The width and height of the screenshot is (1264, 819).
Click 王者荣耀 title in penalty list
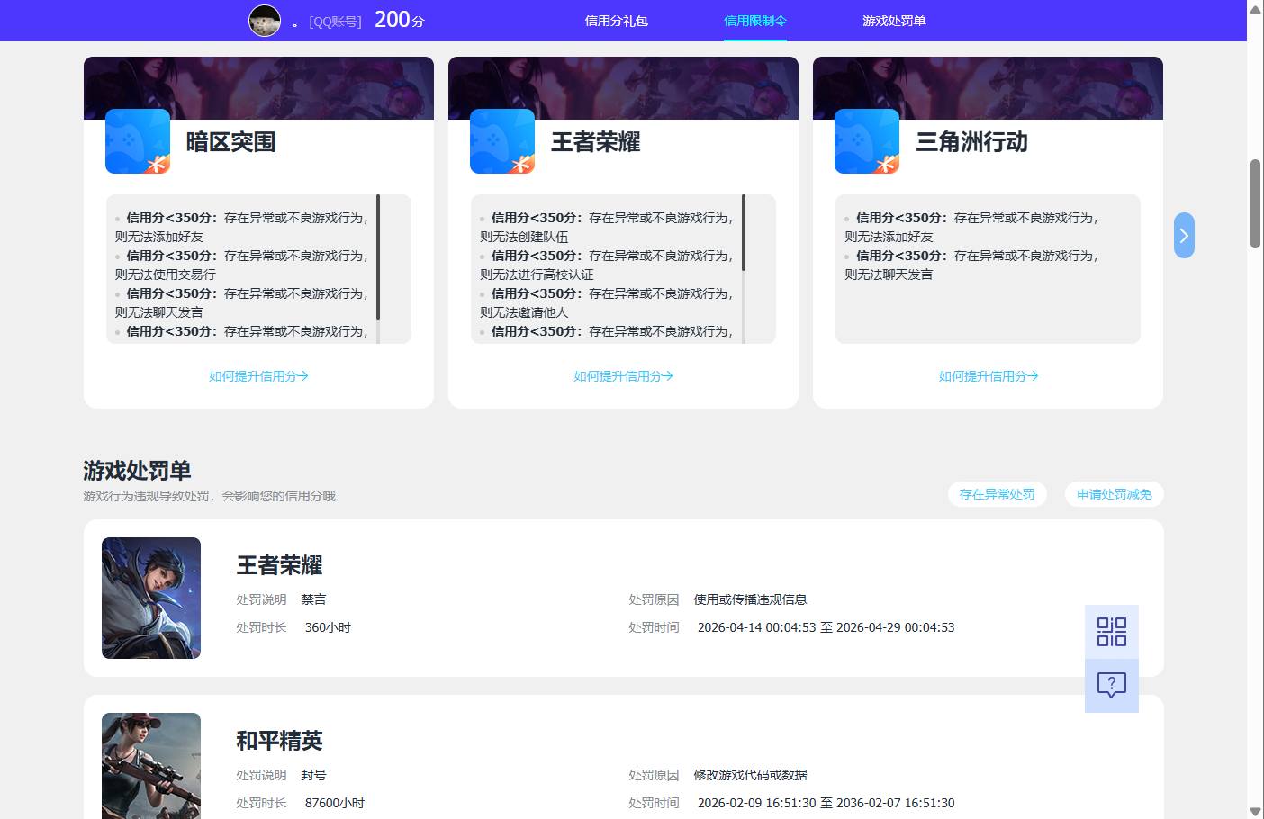point(279,565)
